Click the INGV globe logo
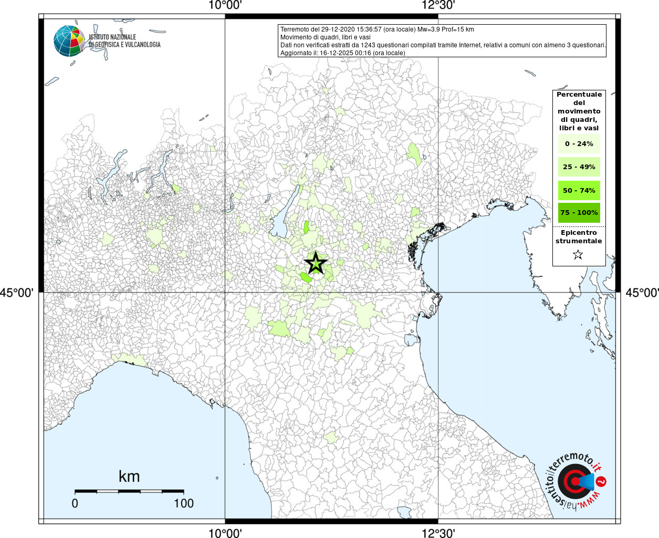This screenshot has width=659, height=538. [x=69, y=41]
